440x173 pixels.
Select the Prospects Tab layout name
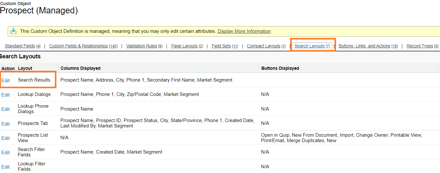tap(33, 123)
